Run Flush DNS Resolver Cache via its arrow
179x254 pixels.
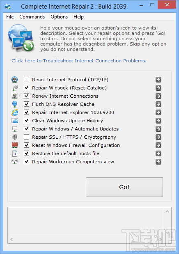click(158, 104)
